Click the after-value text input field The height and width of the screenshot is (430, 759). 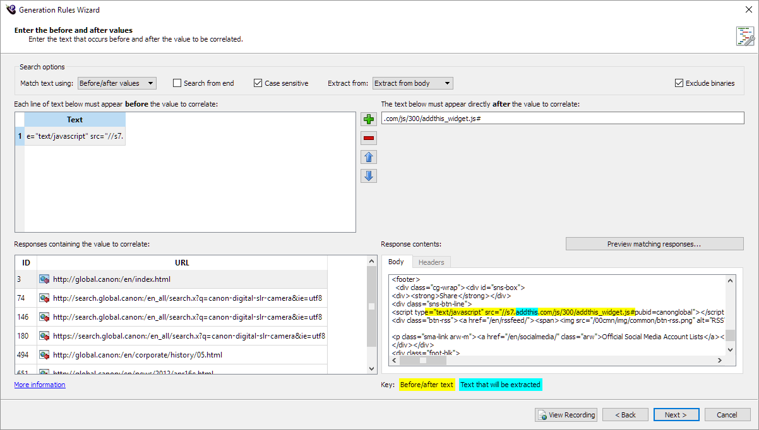(562, 119)
